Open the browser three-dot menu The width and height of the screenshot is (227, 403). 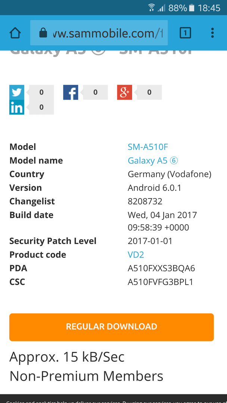tap(212, 33)
